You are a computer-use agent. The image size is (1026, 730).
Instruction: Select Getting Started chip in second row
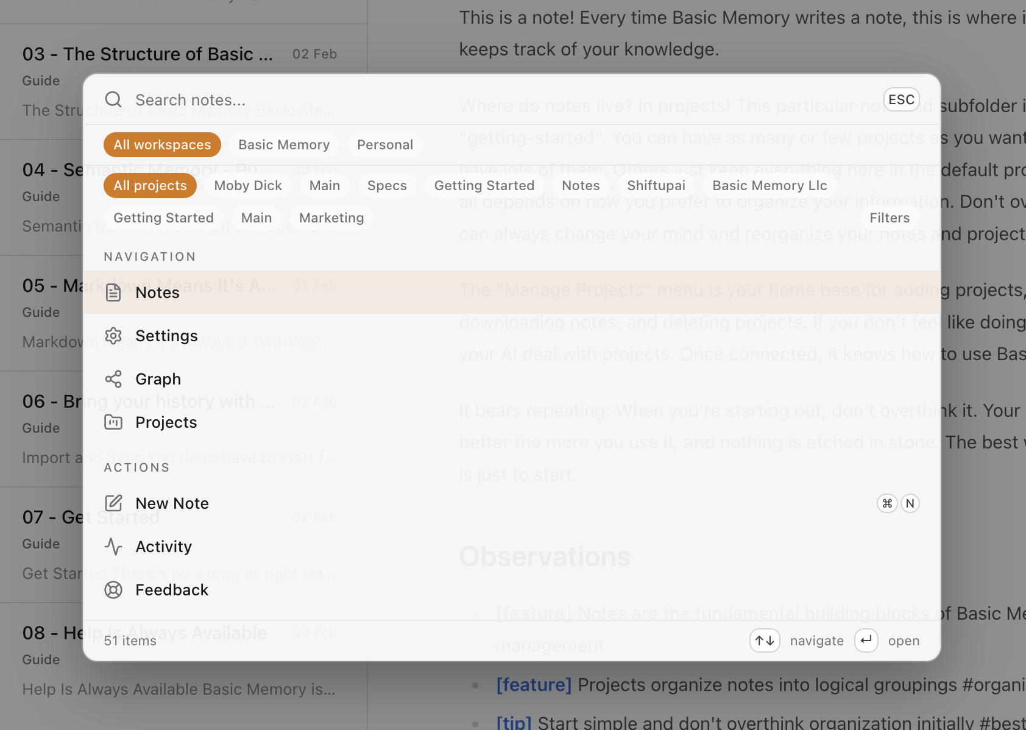[x=163, y=218]
